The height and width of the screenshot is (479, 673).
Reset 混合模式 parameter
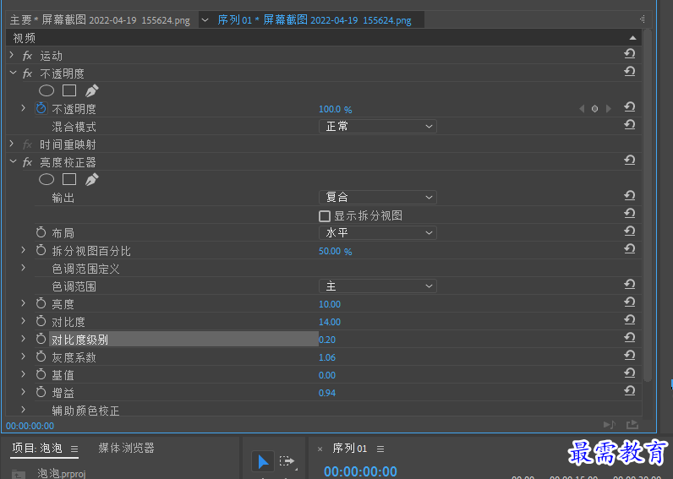click(630, 125)
